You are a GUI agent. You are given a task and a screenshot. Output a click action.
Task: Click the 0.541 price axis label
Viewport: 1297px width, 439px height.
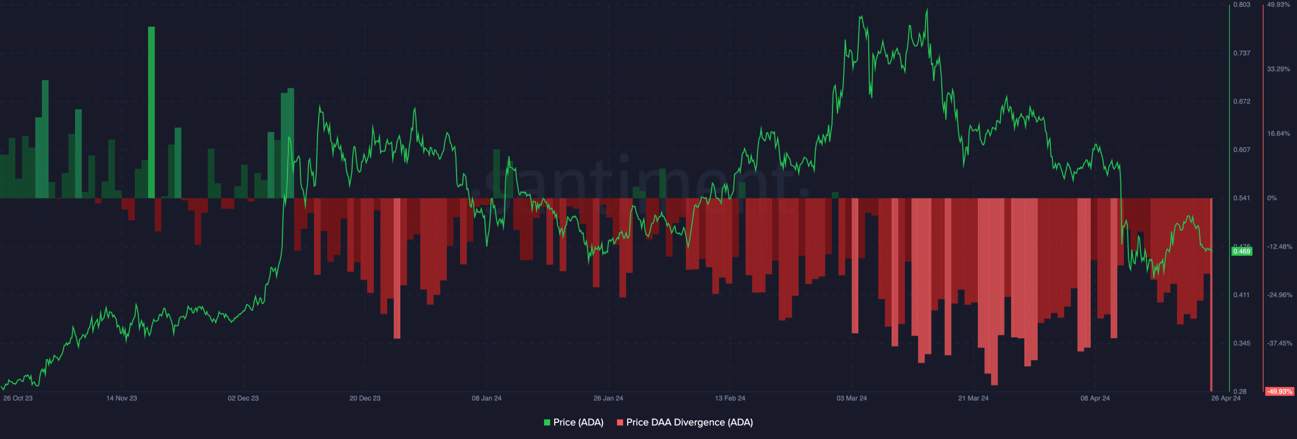pyautogui.click(x=1242, y=198)
